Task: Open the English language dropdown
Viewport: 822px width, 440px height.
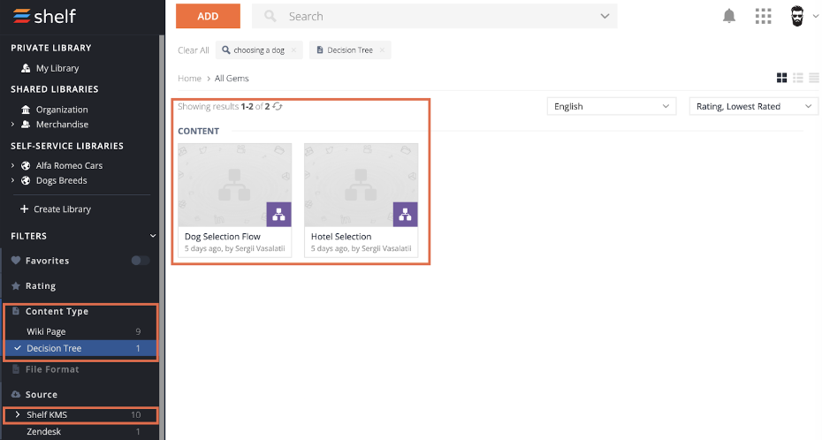Action: point(612,106)
